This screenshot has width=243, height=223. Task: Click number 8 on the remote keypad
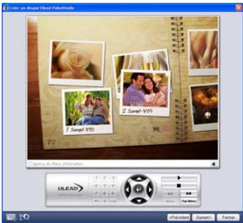point(104,193)
